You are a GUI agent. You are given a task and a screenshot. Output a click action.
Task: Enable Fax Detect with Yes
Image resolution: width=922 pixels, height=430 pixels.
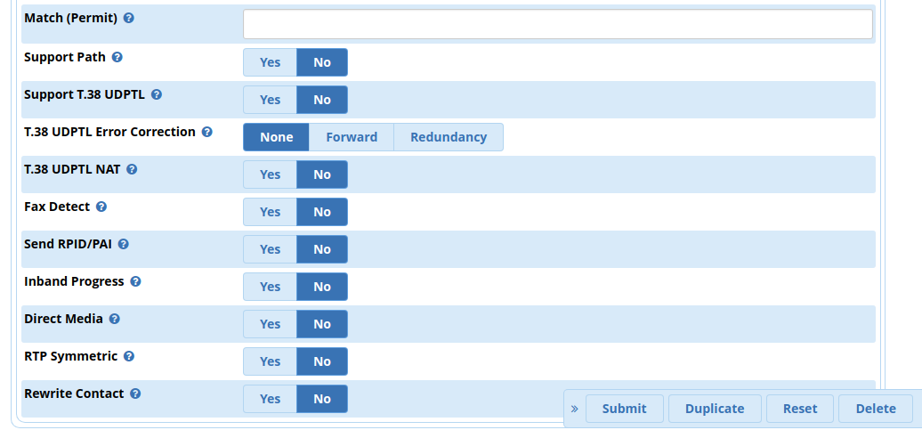(270, 212)
